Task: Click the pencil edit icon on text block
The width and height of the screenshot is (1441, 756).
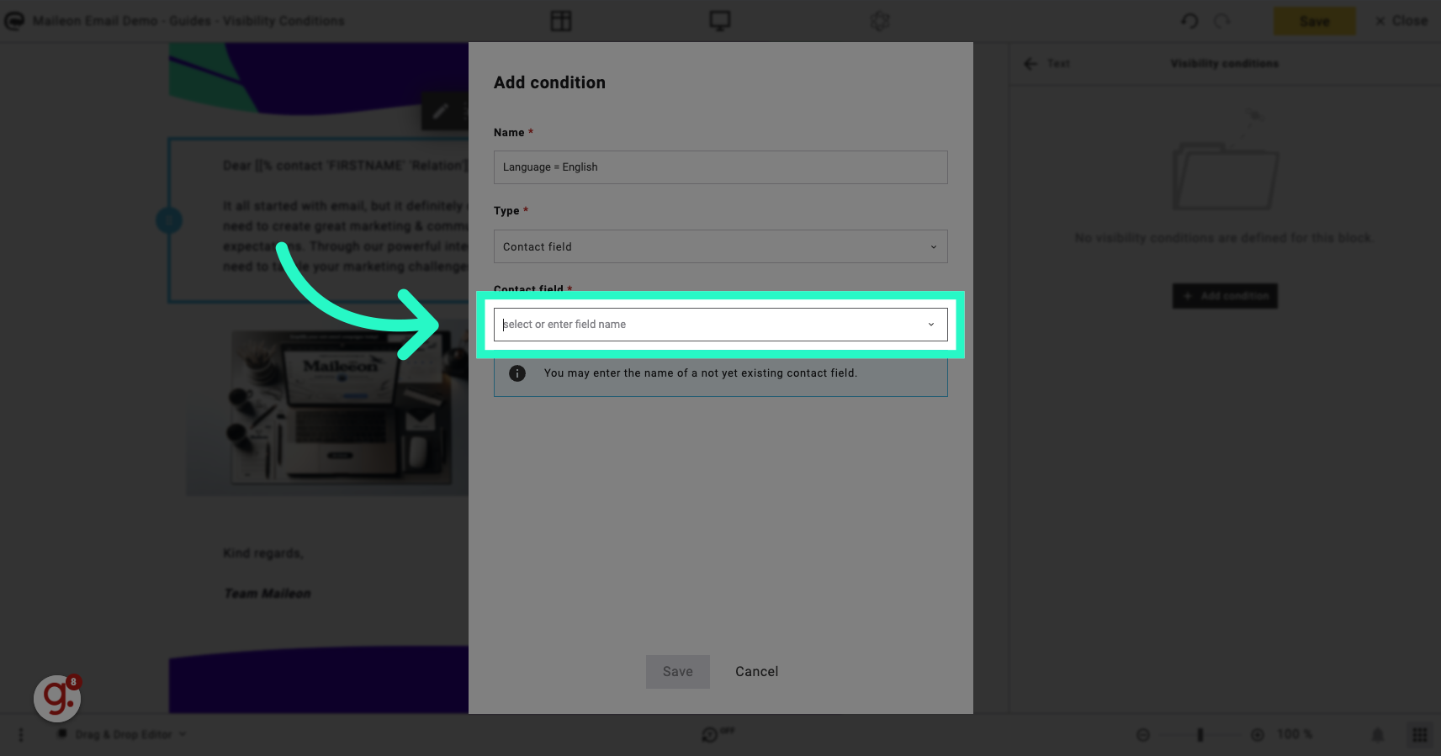Action: click(440, 111)
